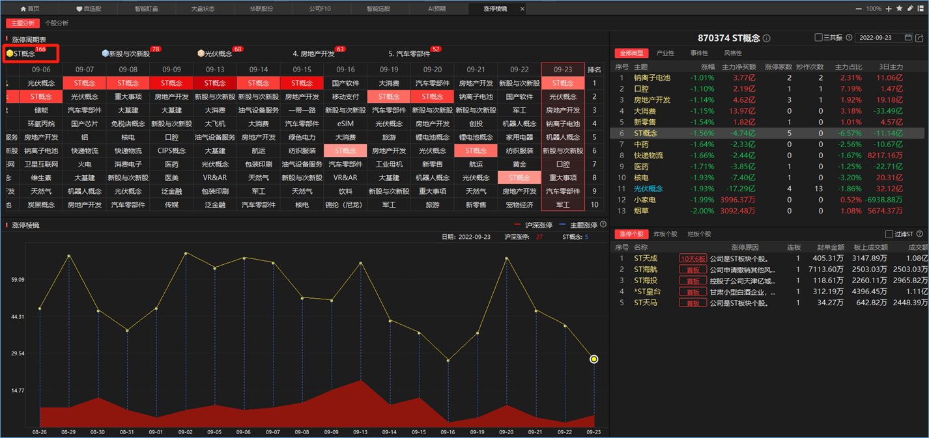Filter themes by 风格性

[x=733, y=53]
